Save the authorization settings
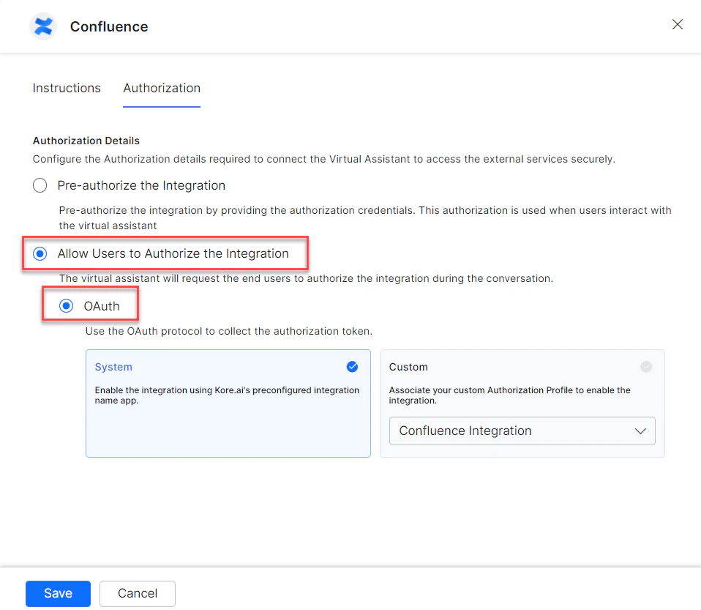Screen dimensions: 701x610 pos(58,594)
